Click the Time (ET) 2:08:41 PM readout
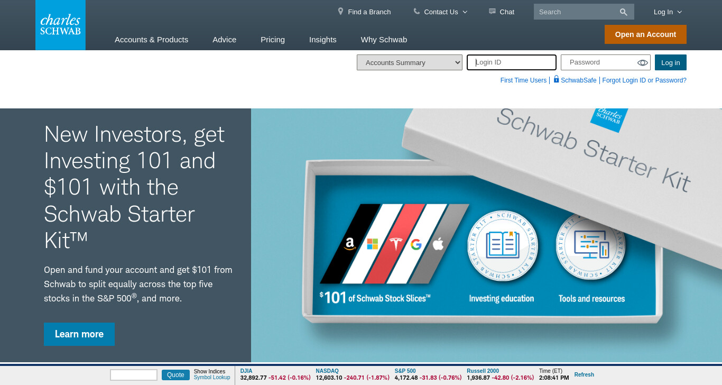Screen dimensions: 722x385 pyautogui.click(x=554, y=374)
